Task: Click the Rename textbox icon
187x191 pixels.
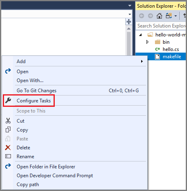Action: [8, 156]
